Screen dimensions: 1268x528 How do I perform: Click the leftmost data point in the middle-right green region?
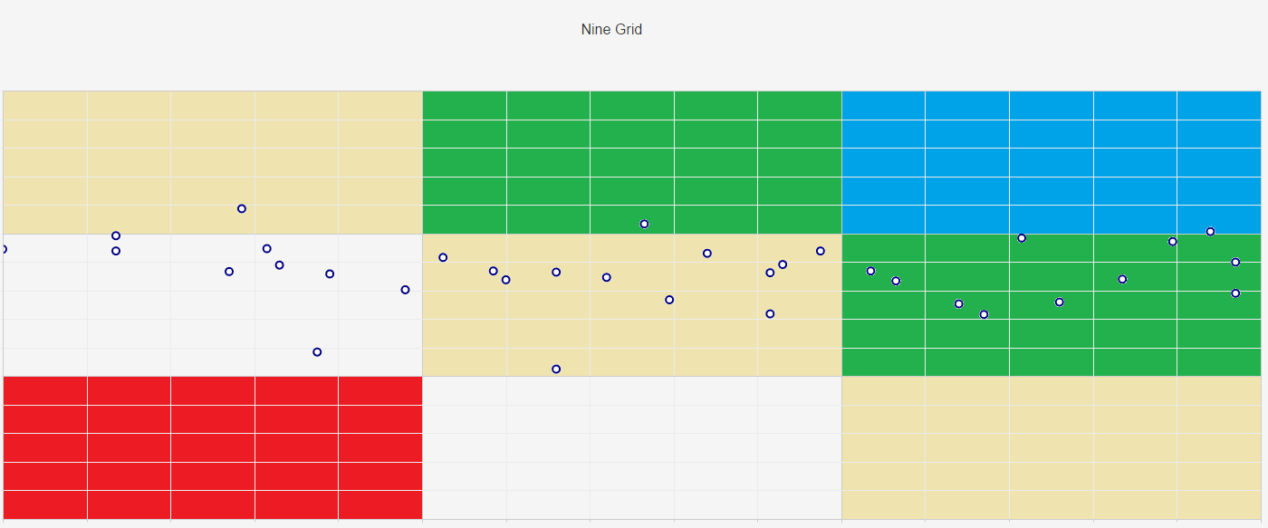point(870,271)
